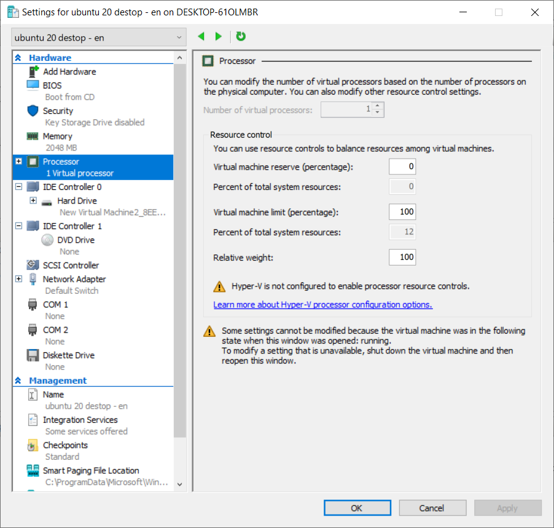
Task: Open Learn more about Hyper-V processor link
Action: pos(323,304)
